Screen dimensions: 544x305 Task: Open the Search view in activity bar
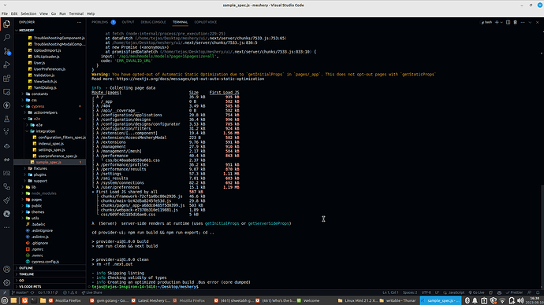pyautogui.click(x=6, y=38)
